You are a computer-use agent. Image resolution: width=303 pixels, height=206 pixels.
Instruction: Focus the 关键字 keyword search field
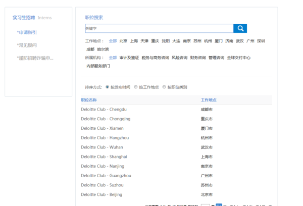159,28
